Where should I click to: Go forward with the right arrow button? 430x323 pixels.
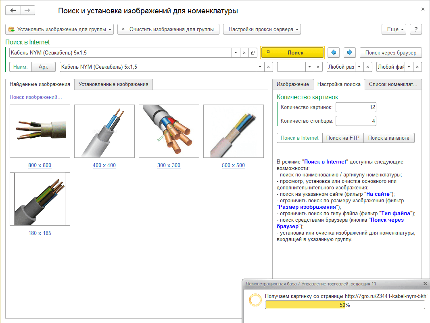27,10
